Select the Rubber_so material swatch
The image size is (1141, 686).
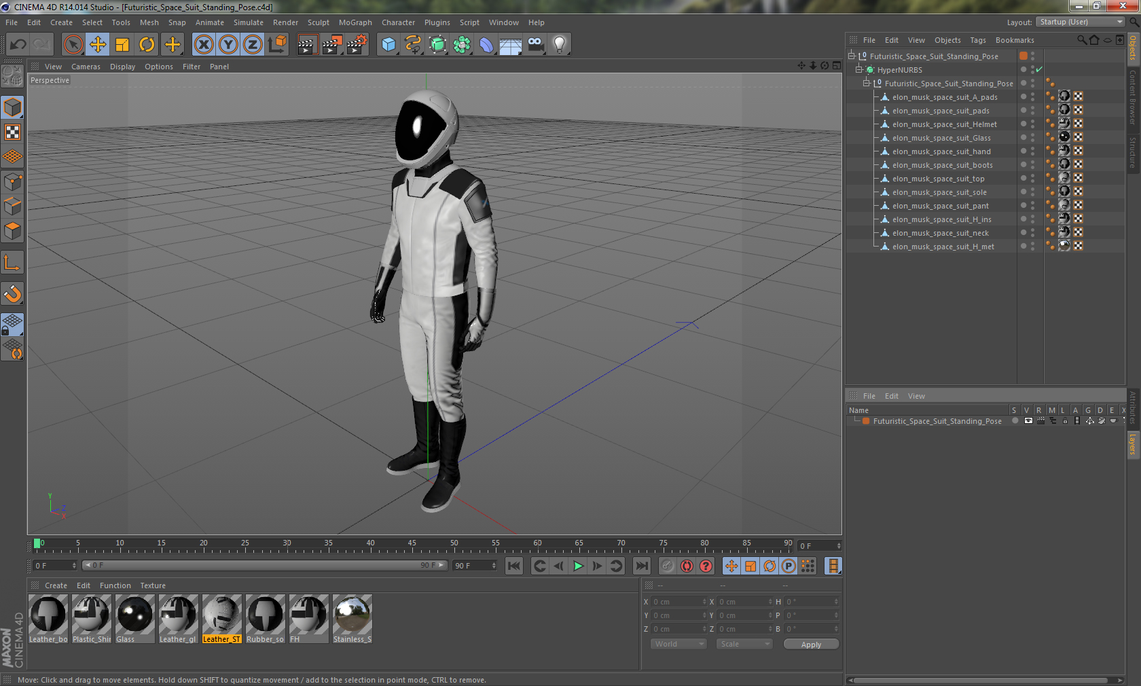coord(266,619)
